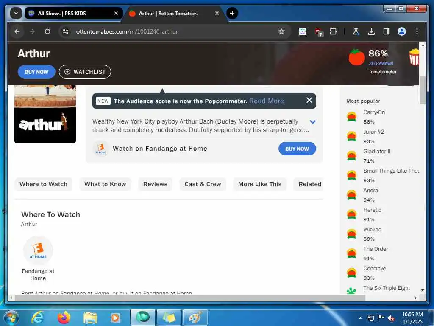Click the address bar URL field
The width and height of the screenshot is (434, 326).
coord(174,31)
